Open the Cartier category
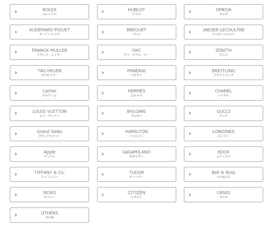 coord(49,93)
